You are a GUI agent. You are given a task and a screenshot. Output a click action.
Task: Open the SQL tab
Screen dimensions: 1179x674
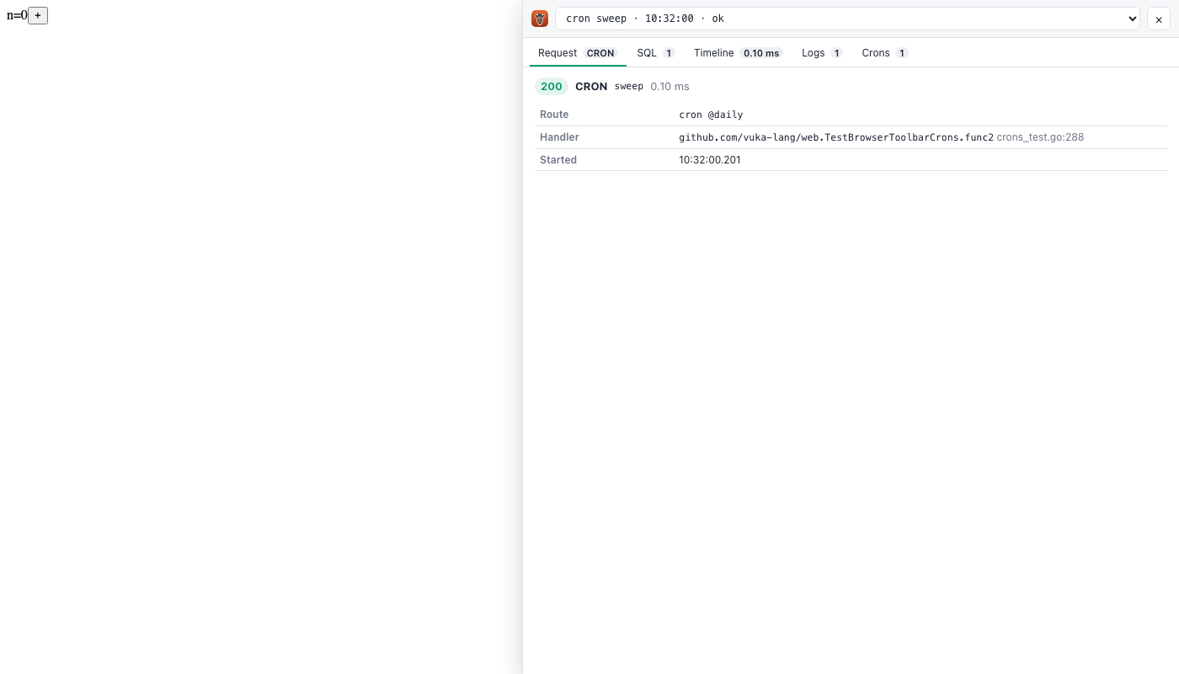656,53
